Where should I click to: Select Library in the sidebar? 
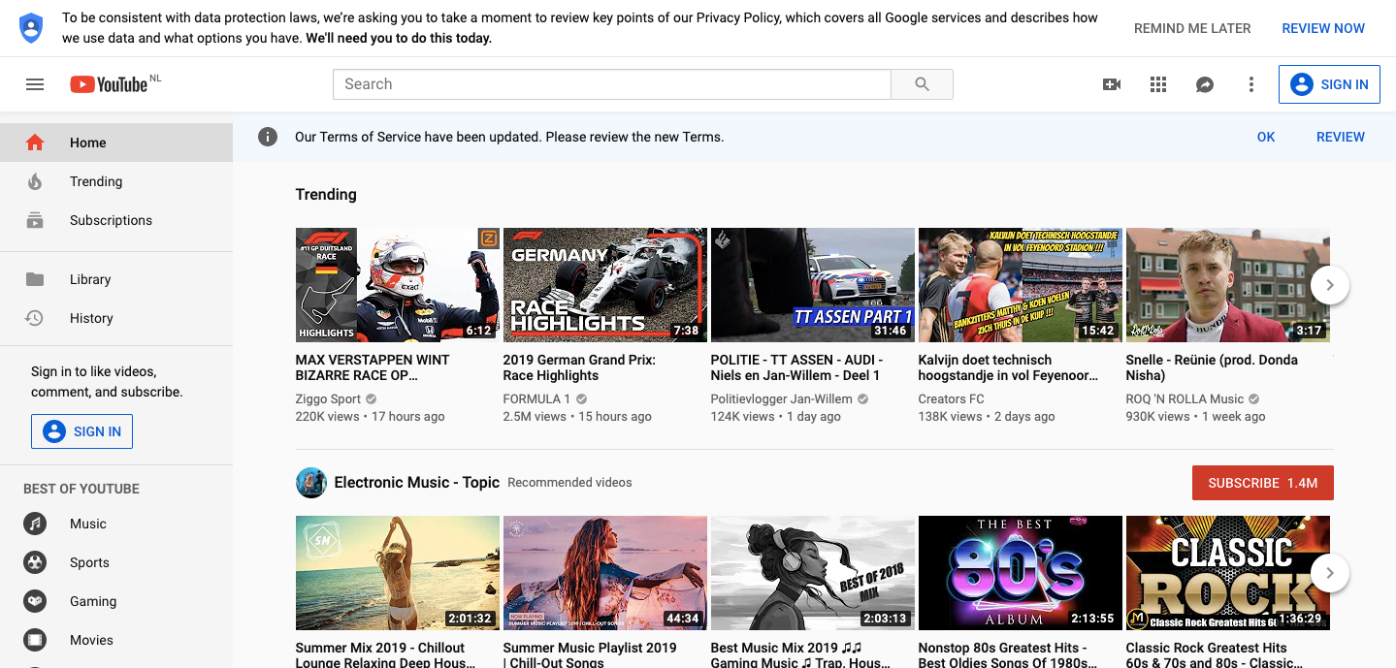(x=116, y=279)
